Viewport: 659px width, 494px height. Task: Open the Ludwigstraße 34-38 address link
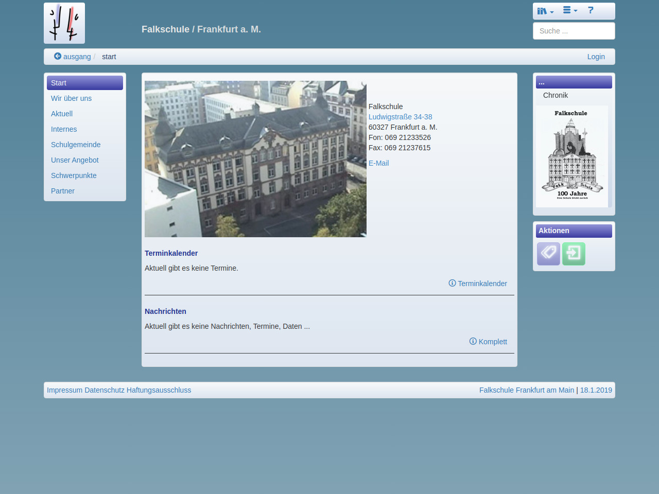click(400, 117)
